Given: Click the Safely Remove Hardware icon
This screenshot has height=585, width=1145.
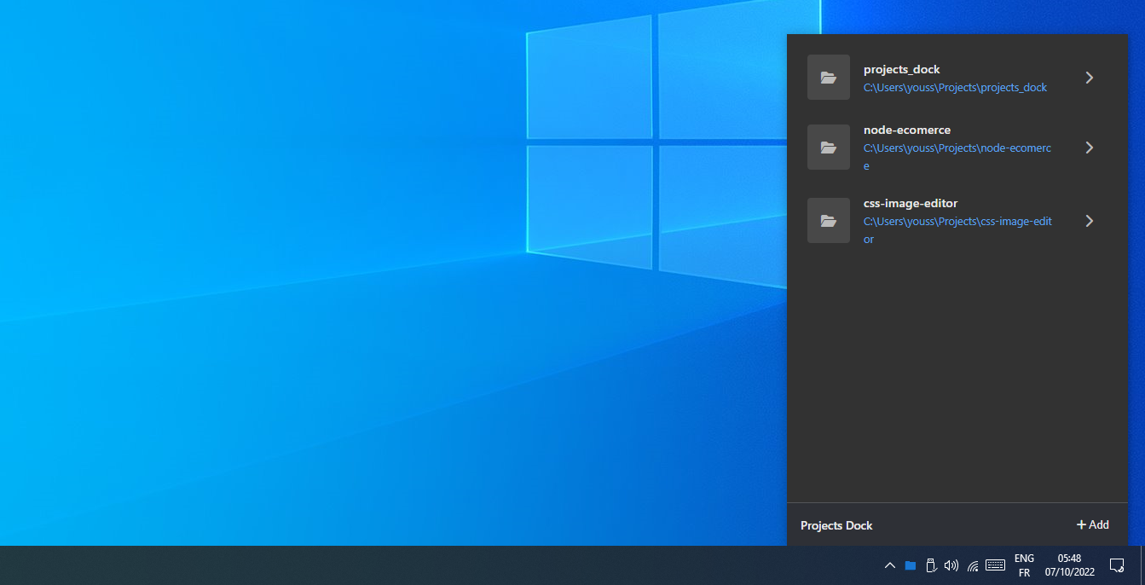Looking at the screenshot, I should tap(930, 565).
